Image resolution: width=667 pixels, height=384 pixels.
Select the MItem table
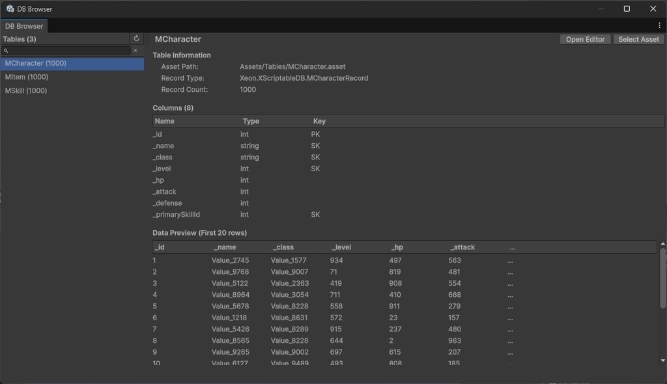coord(27,77)
